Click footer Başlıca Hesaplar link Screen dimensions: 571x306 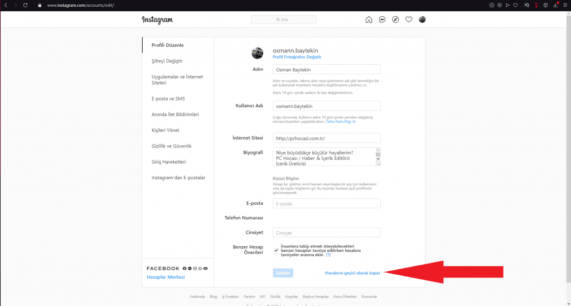(316, 297)
